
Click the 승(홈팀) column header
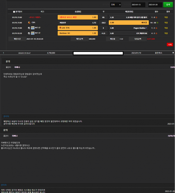point(78,12)
